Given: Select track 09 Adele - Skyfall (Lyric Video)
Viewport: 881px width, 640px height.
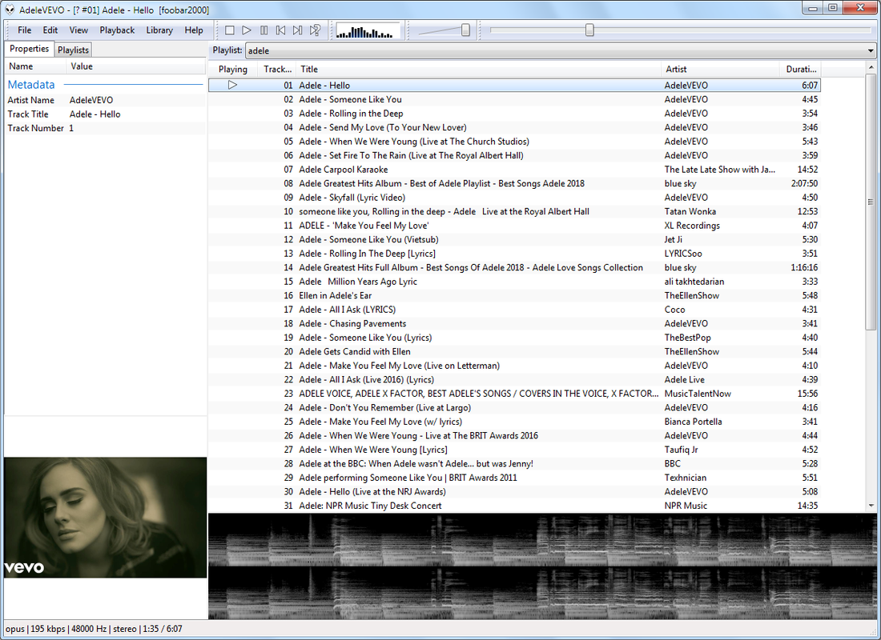Looking at the screenshot, I should pos(514,198).
